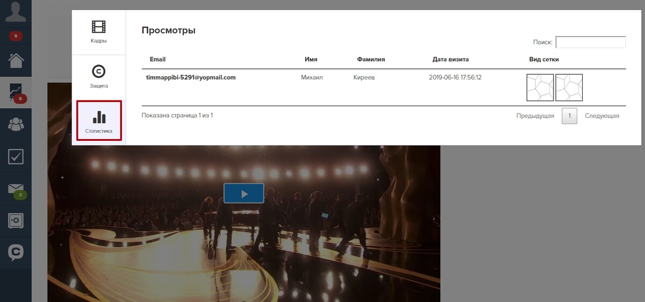Switch to the Кадры tab
Viewport: 645px width, 302px height.
coord(98,32)
